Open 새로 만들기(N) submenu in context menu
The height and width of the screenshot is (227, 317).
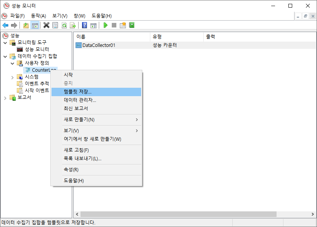[97, 119]
